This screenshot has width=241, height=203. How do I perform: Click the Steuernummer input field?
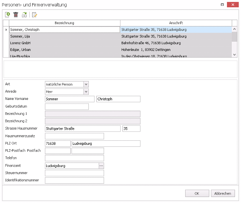click(x=74, y=173)
